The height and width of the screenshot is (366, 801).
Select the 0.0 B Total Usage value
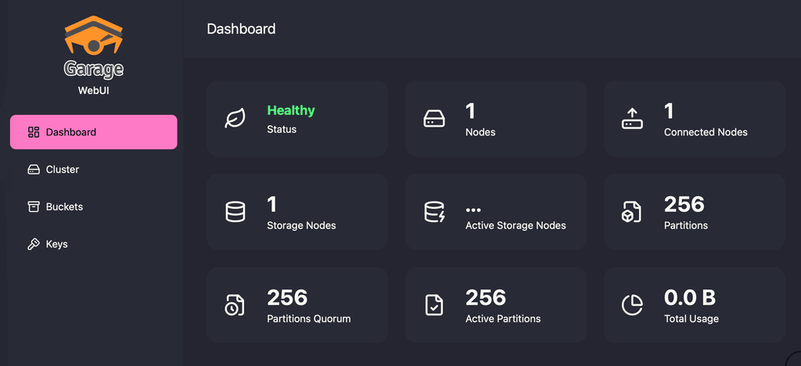tap(689, 298)
